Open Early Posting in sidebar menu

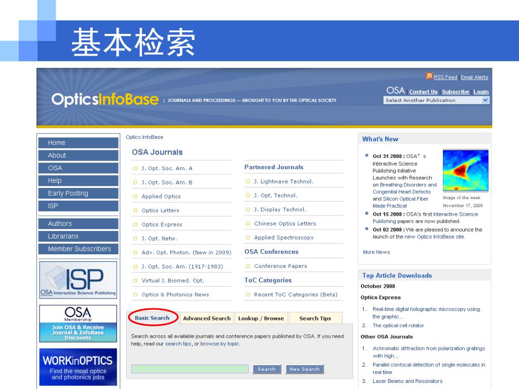click(x=78, y=193)
